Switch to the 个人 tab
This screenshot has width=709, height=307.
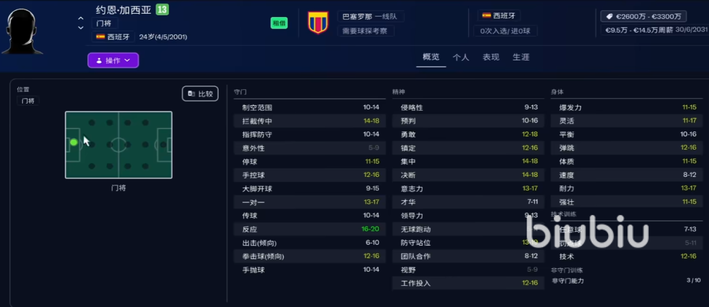pos(461,57)
